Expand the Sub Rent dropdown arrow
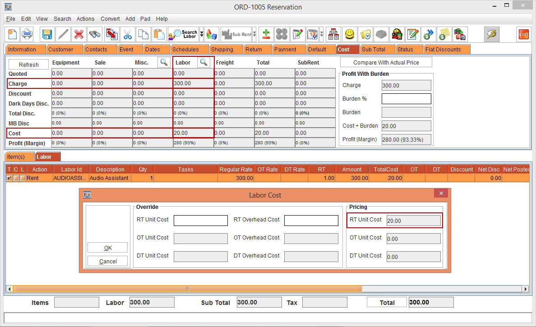Screen dimensions: 536x327 coord(254,34)
